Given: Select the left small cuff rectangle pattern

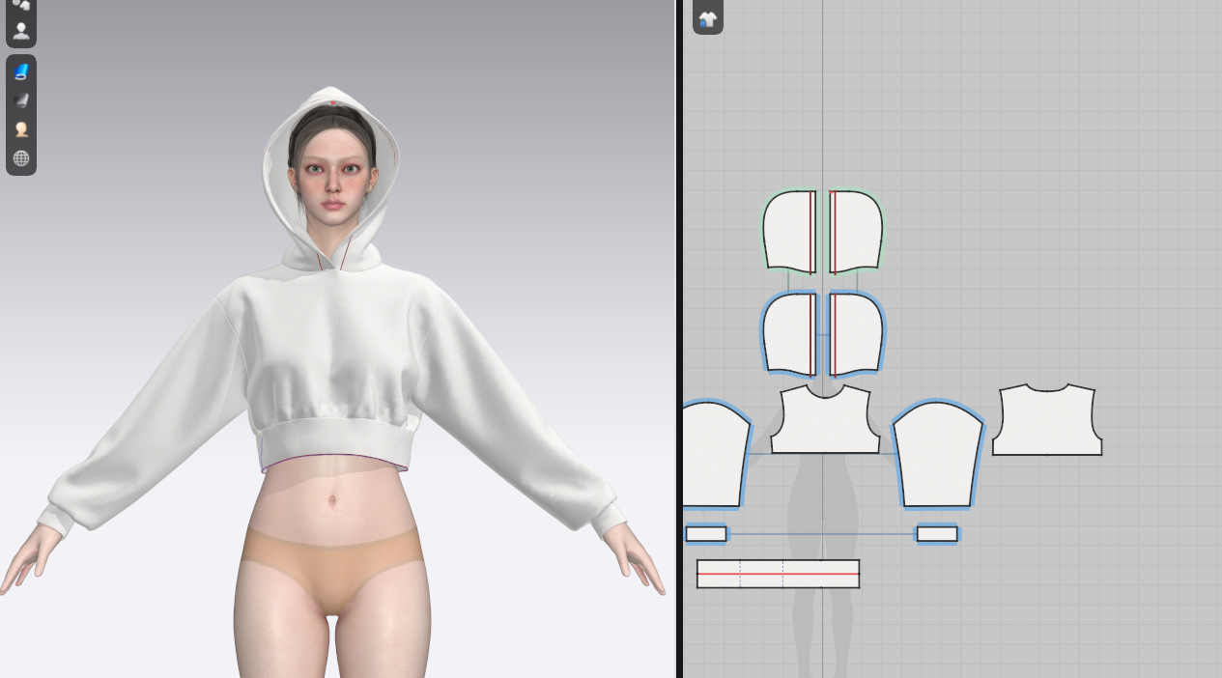Looking at the screenshot, I should (x=705, y=534).
